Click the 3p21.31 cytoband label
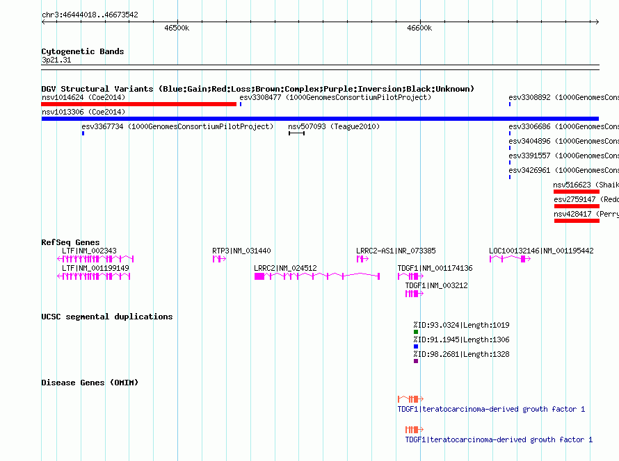 (56, 60)
